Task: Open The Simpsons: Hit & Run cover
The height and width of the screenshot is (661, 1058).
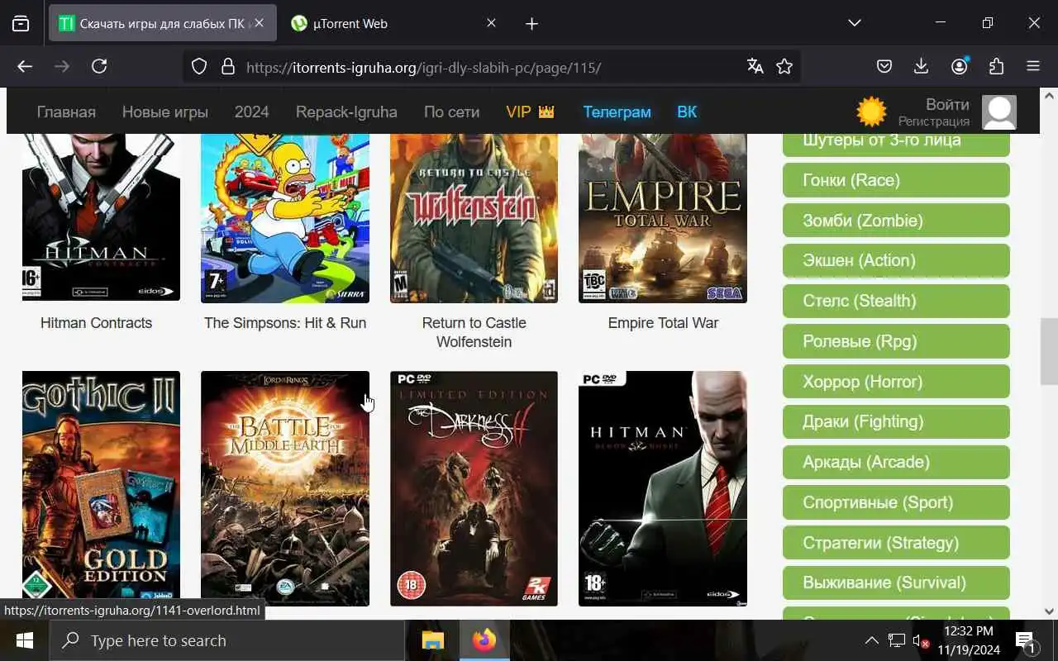Action: pos(285,218)
